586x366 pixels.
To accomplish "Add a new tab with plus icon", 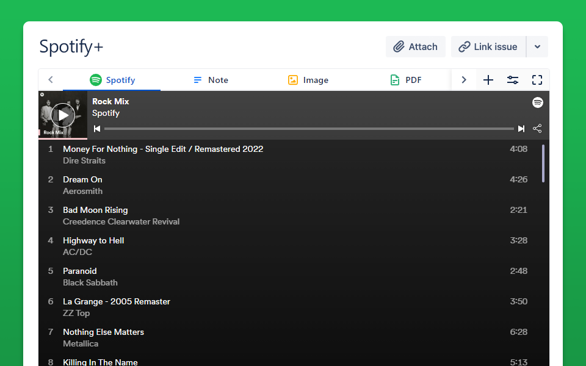I will click(488, 80).
